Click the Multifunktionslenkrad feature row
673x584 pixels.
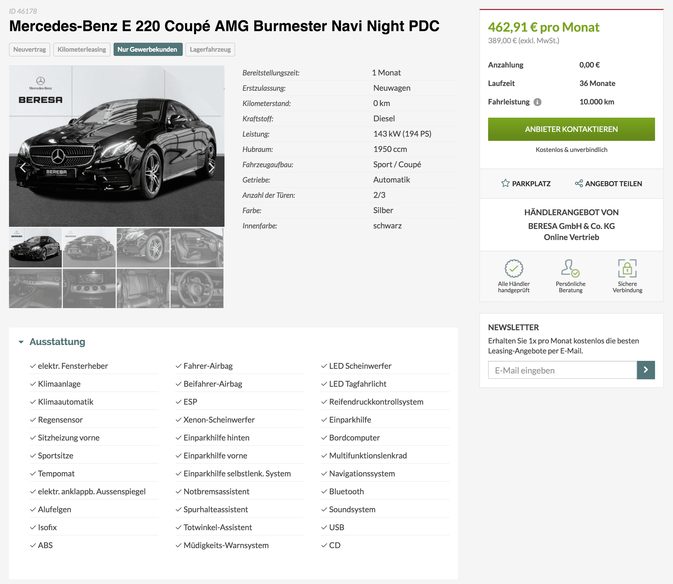[385, 456]
